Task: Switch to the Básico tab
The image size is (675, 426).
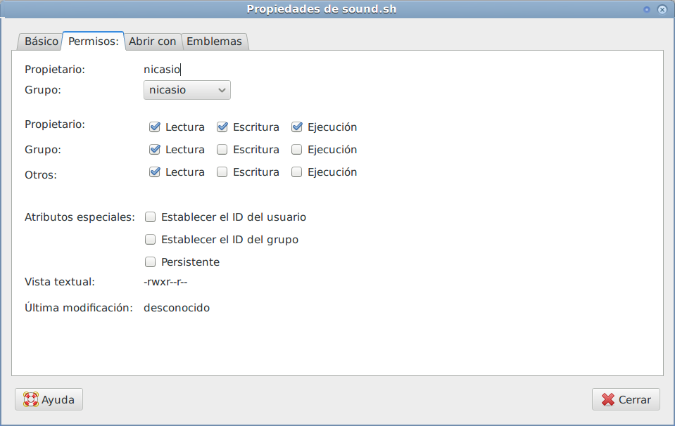Action: [x=42, y=41]
